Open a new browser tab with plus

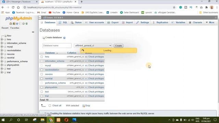coord(81,2)
